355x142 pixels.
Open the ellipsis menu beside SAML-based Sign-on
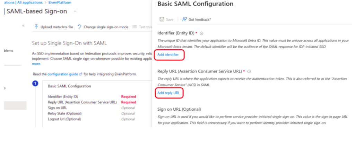tap(76, 11)
